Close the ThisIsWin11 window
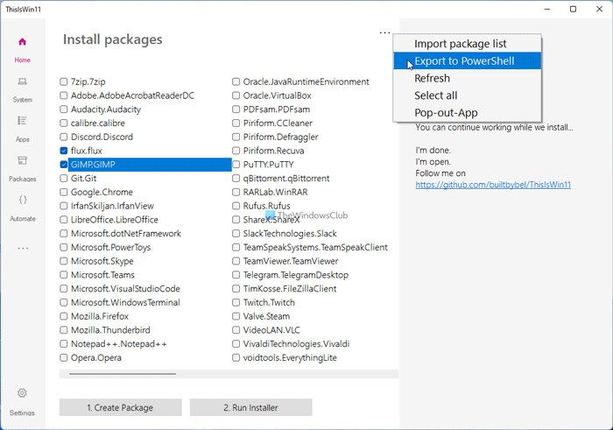The width and height of the screenshot is (613, 430). tap(599, 9)
